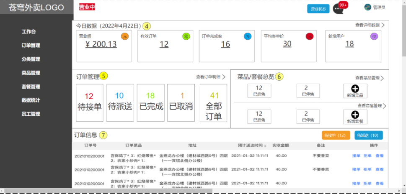Open the 41 全部订单 card
406x194 pixels.
213,103
